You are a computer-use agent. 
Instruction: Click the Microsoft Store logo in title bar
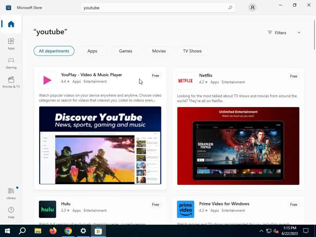pos(8,8)
